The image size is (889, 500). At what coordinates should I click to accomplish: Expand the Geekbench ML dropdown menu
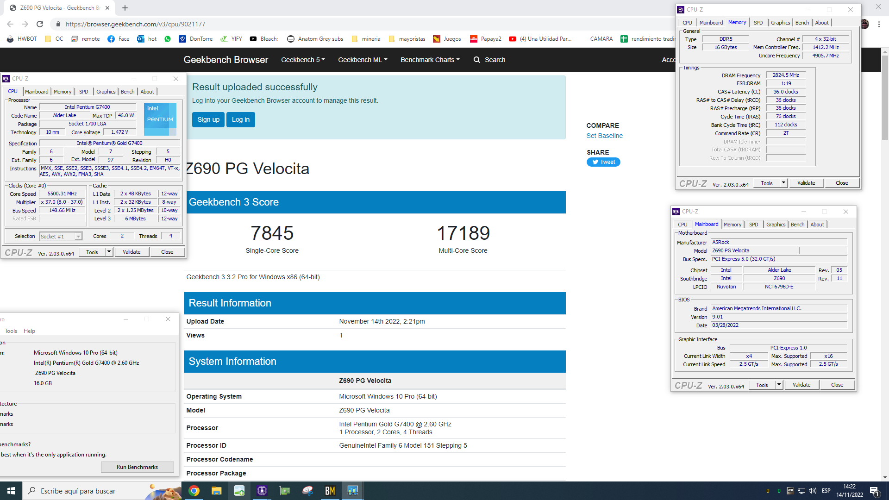(363, 60)
